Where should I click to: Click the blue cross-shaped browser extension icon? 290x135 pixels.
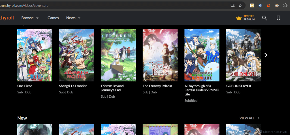[x=260, y=5]
